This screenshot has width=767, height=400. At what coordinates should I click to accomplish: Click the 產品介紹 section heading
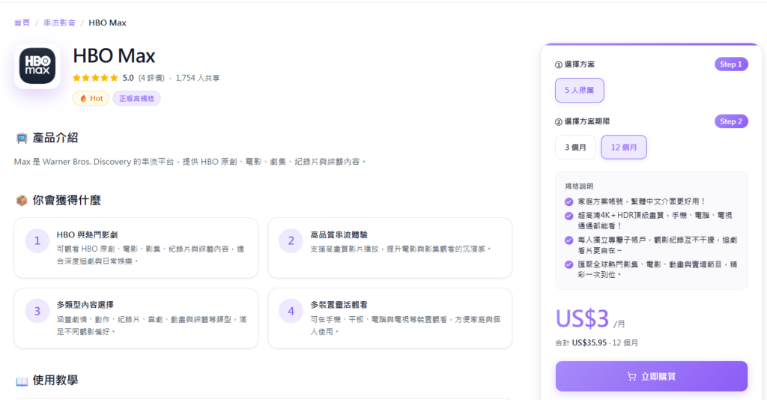(55, 138)
